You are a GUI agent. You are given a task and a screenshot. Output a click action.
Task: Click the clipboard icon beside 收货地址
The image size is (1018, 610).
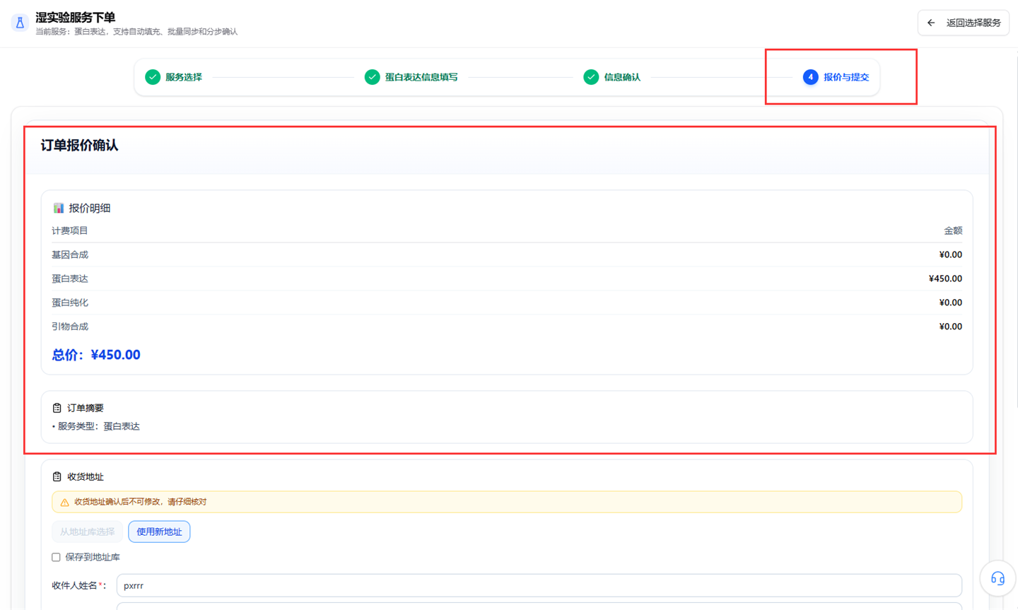click(57, 476)
